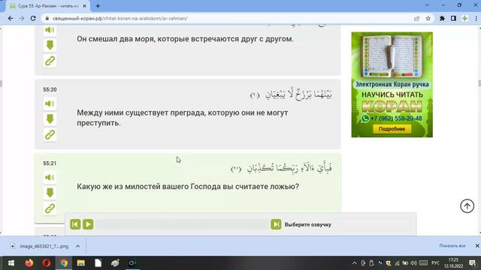Switch to Chrome in the taskbar
Screen dimensions: 481x270
(64, 263)
